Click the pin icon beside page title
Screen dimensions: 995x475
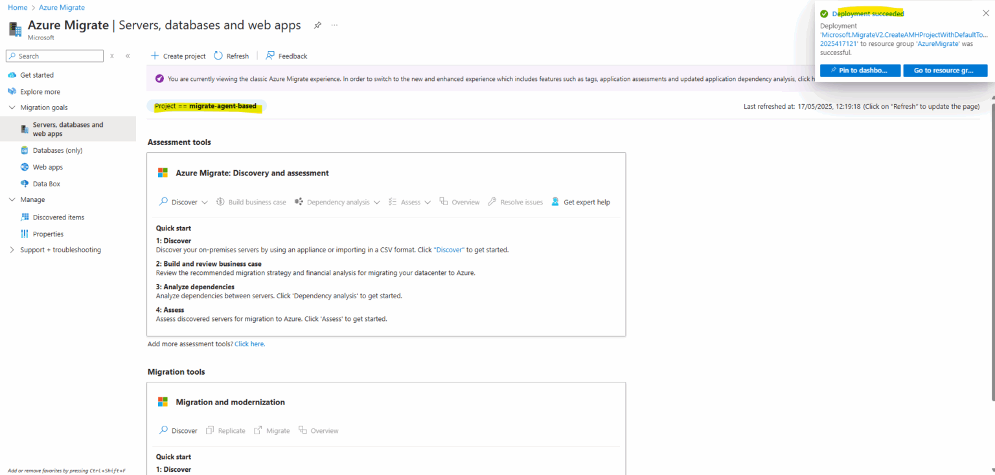(x=317, y=25)
